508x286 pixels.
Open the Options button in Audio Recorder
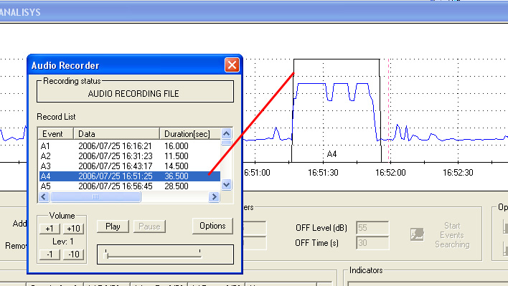[212, 226]
